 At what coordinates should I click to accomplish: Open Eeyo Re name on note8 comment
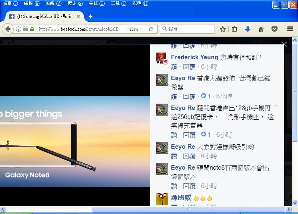183,168
